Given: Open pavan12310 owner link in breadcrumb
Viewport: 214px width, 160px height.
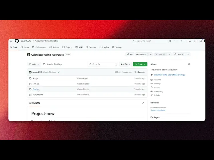Looking at the screenshot, I should [26, 41].
